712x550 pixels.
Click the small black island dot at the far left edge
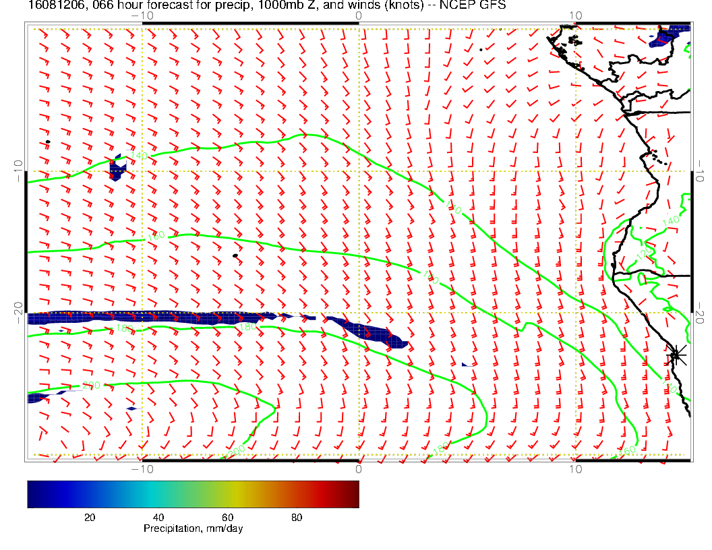pos(48,142)
